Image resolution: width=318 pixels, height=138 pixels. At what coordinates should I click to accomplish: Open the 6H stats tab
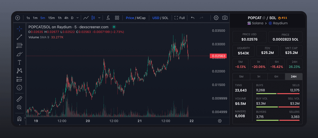click(x=276, y=77)
